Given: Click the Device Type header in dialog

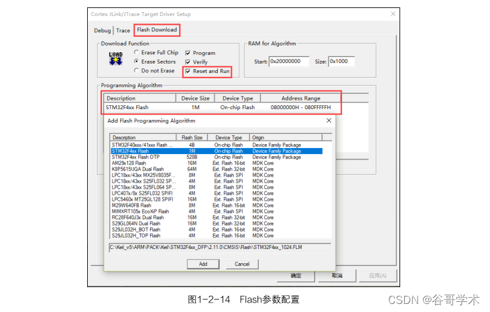Looking at the screenshot, I should (x=229, y=138).
